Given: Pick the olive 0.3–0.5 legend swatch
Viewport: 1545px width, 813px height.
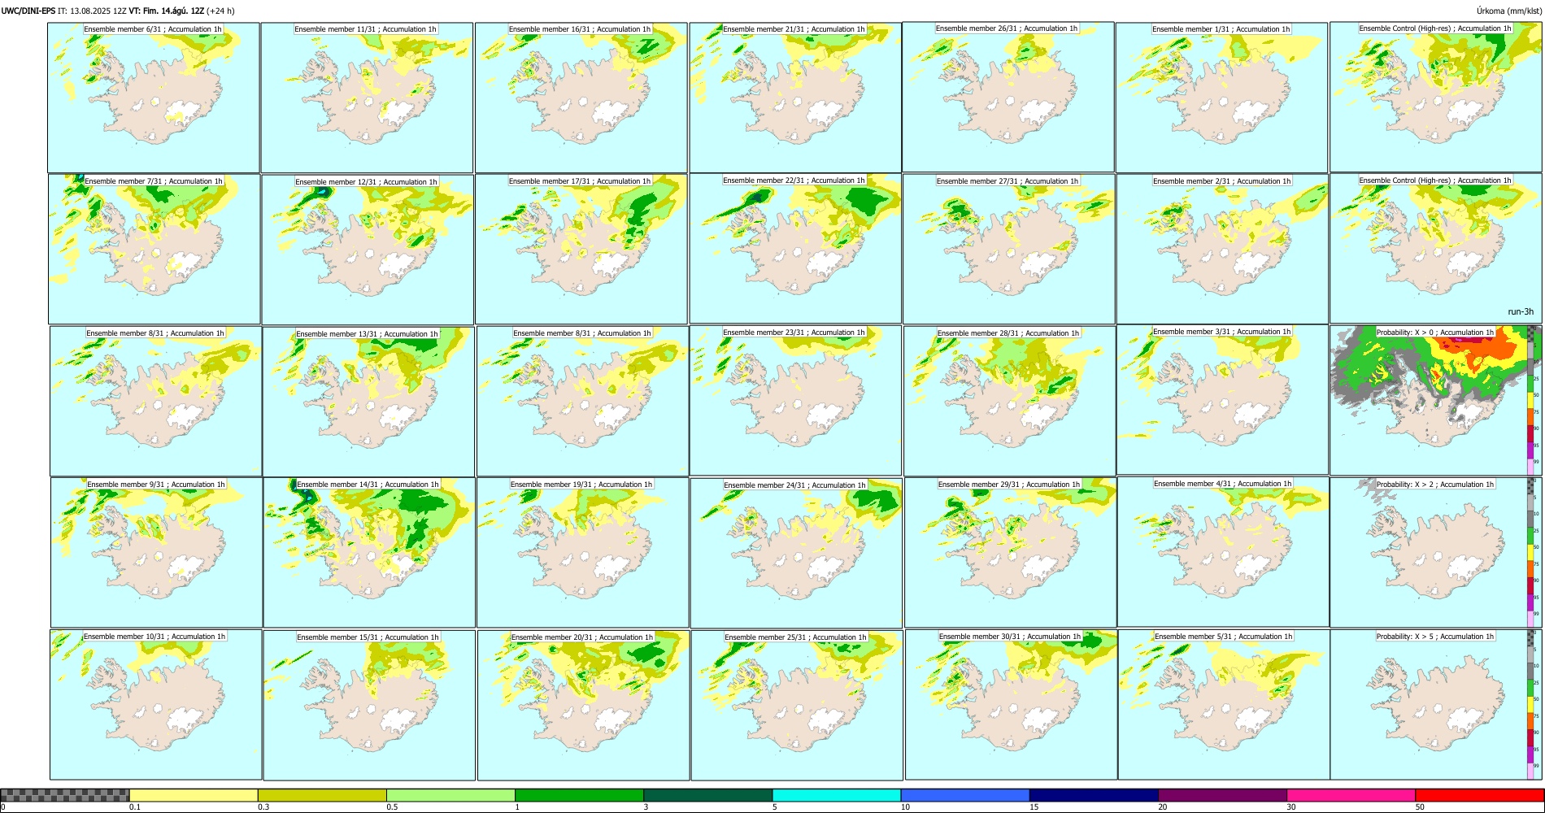Looking at the screenshot, I should click(x=322, y=795).
